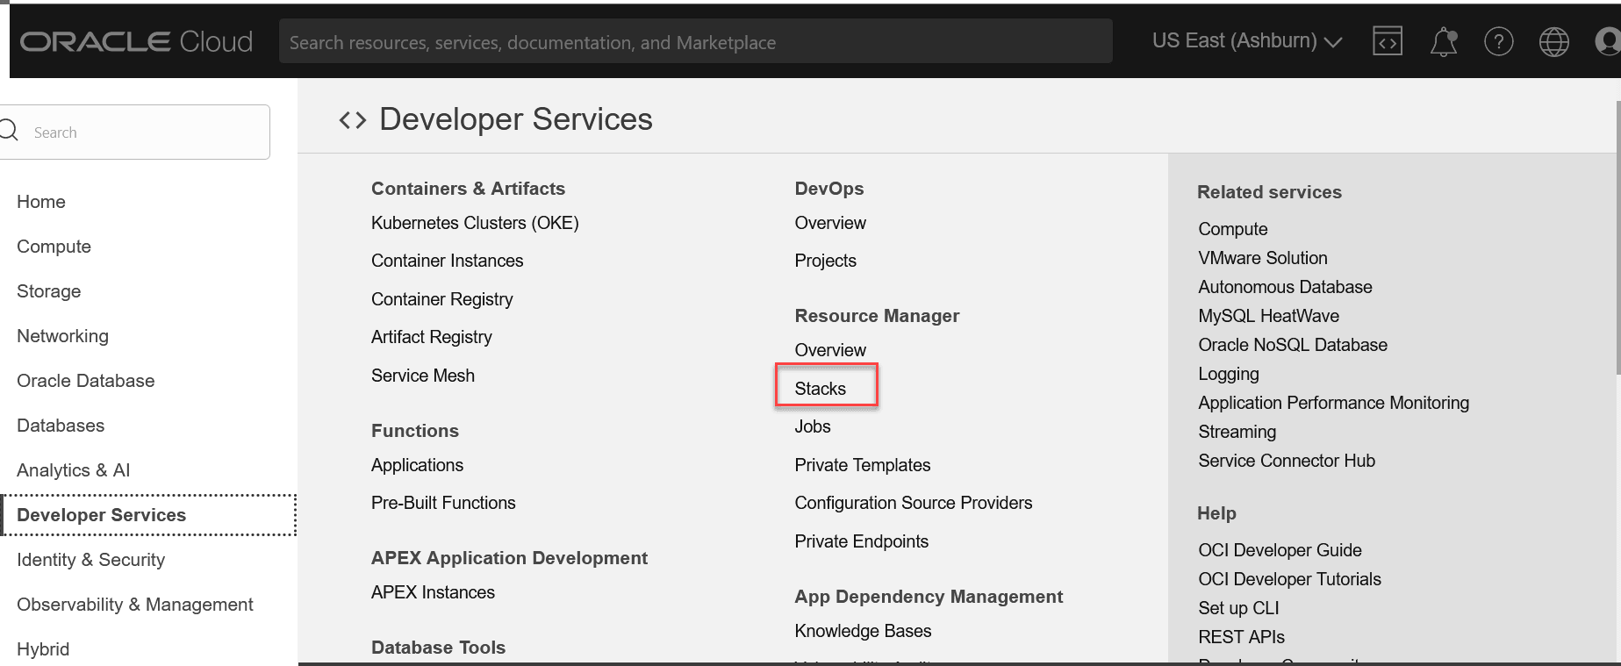Screen dimensions: 1621x666
Task: Click the App Dependency Management heading
Action: 929,597
